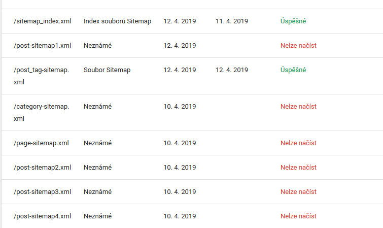Viewport: 383px width, 228px height.
Task: Open the /page-sitemap.xml entry
Action: (x=192, y=143)
